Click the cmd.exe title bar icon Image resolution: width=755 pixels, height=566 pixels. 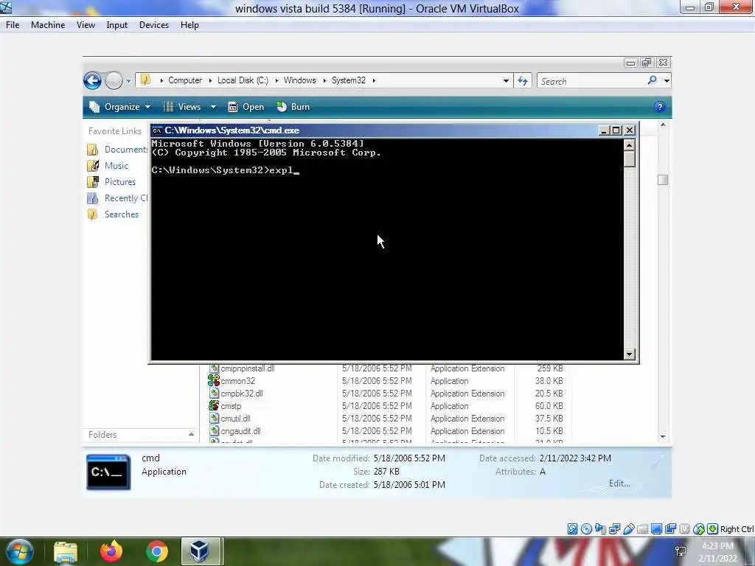pyautogui.click(x=157, y=130)
